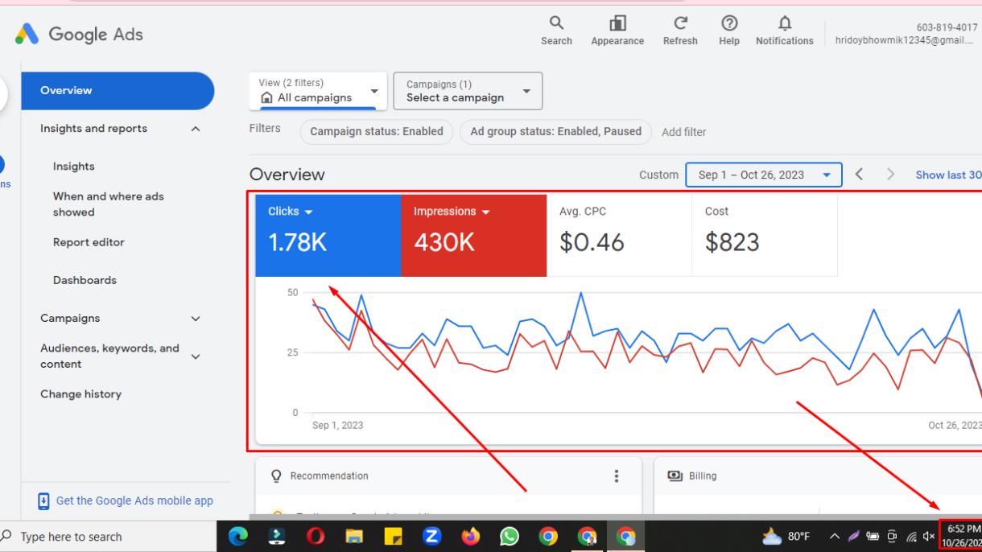
Task: Open the Dashboards page
Action: (x=85, y=280)
